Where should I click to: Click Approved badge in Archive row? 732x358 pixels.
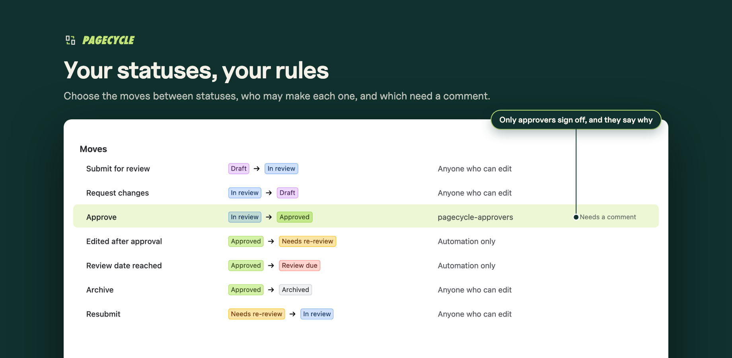(x=246, y=290)
